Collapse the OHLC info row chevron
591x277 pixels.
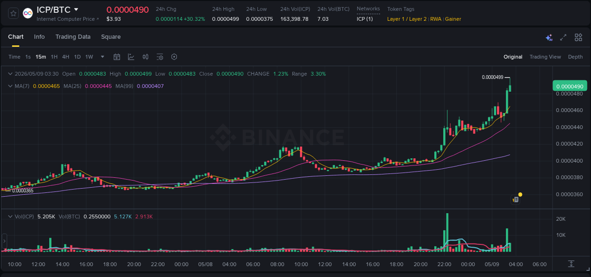click(10, 74)
